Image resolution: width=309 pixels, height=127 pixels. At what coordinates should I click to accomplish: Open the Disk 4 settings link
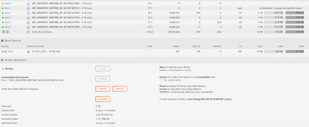[8, 23]
